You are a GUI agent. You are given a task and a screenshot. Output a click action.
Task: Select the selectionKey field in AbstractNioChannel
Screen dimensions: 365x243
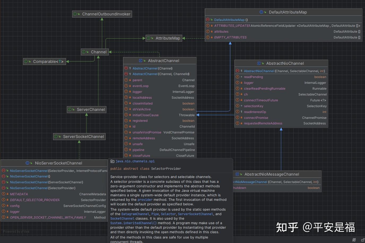[254, 106]
